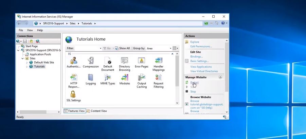Image resolution: width=306 pixels, height=139 pixels.
Task: Click the features list vertical scrollbar
Action: (177, 71)
